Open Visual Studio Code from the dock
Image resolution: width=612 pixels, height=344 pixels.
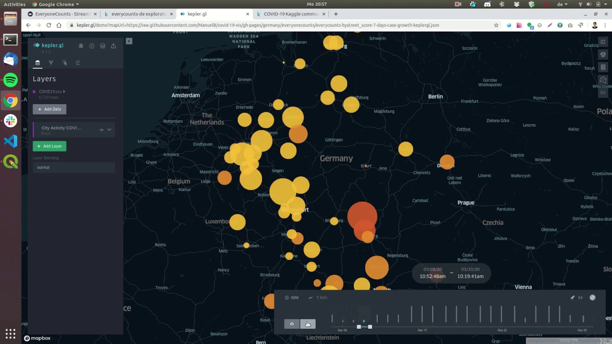point(11,141)
